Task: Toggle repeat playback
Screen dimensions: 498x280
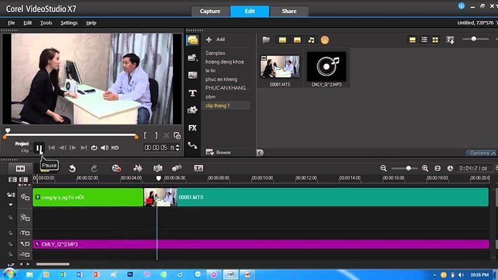Action: 94,147
